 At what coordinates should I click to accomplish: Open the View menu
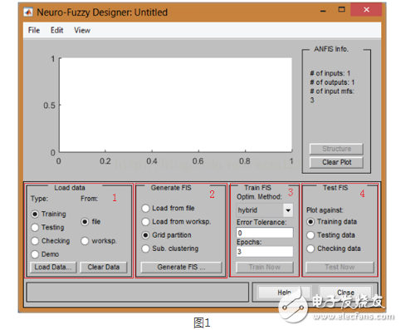click(82, 30)
